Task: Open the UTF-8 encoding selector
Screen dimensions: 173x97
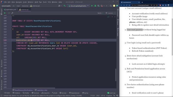Action: (x=103, y=96)
